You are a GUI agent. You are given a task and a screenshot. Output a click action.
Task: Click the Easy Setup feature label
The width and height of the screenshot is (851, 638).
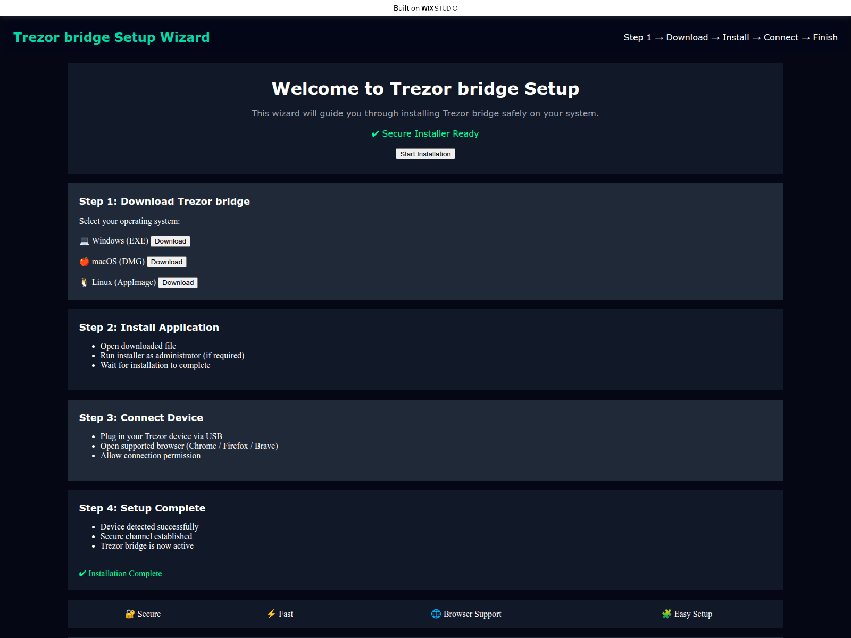pos(693,614)
